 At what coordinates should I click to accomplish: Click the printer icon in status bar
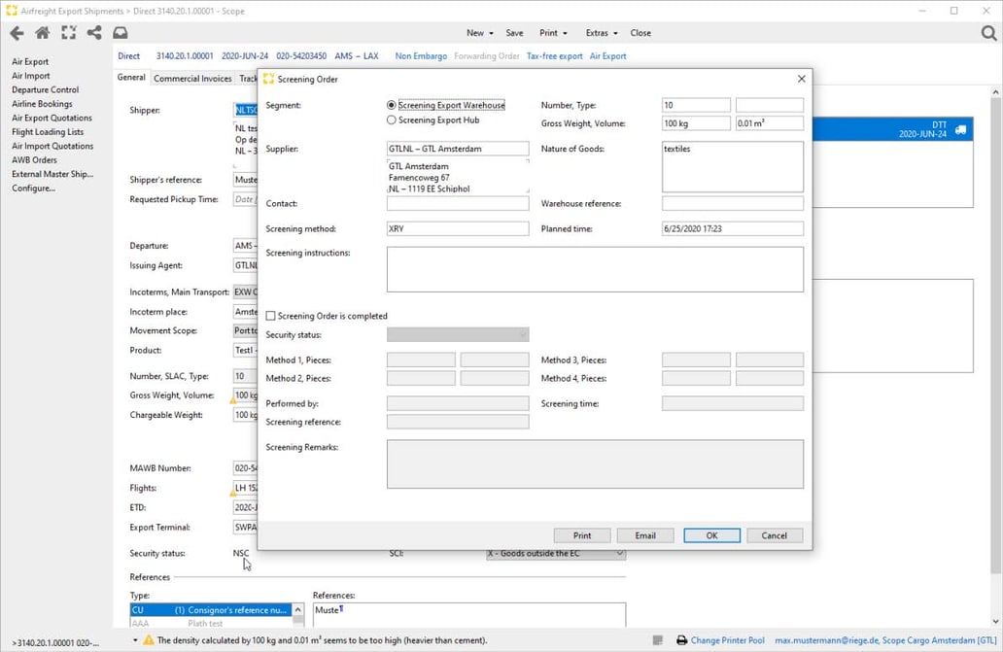click(x=681, y=640)
